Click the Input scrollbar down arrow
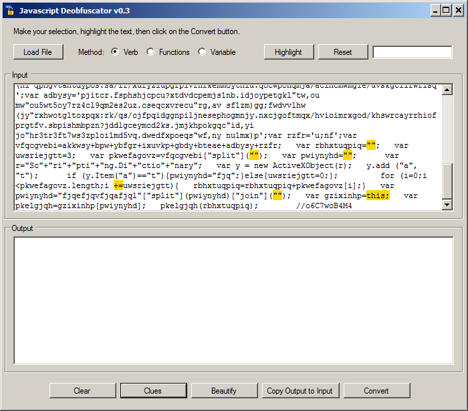 tap(447, 204)
